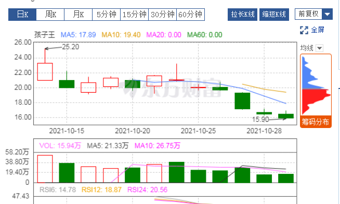
Task: Click the 2021-10-15 date axis label
Action: click(x=67, y=131)
